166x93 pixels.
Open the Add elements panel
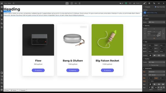pyautogui.click(x=2, y=7)
